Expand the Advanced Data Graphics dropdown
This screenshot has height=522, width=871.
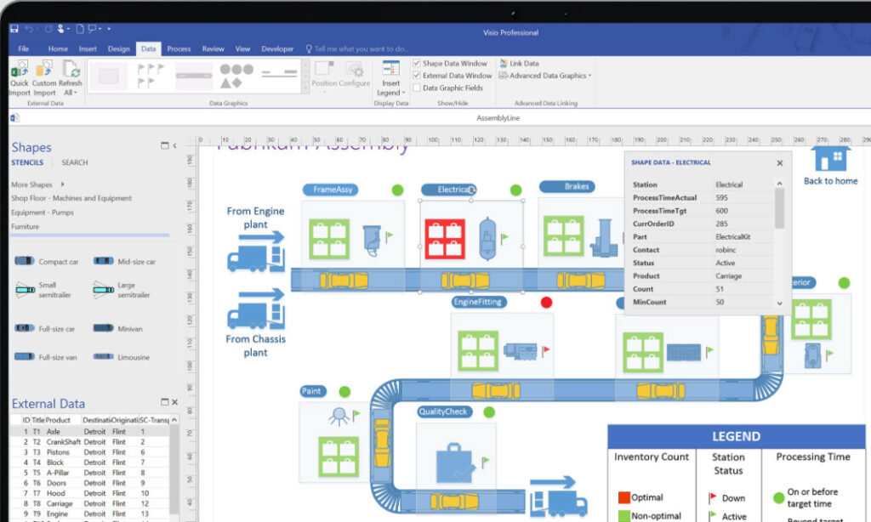pos(589,76)
